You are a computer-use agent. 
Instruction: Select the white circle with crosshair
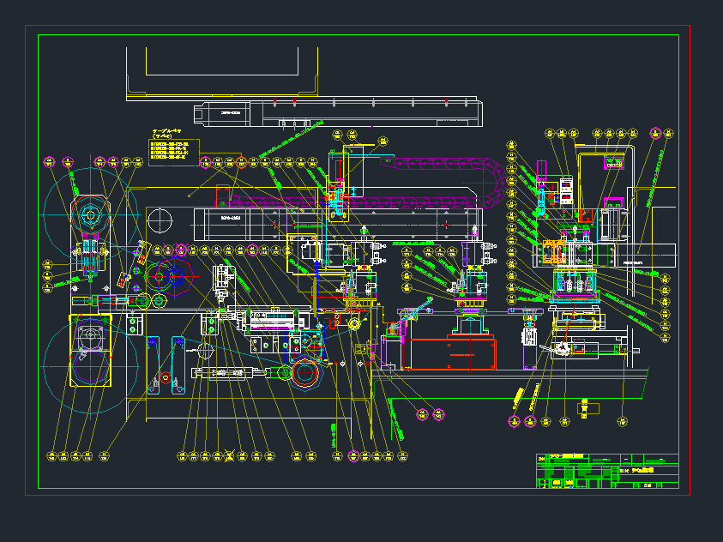[160, 220]
